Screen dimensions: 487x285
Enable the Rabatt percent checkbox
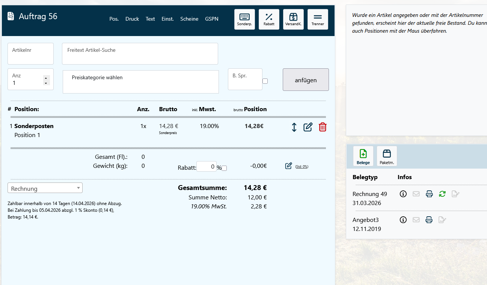click(x=224, y=168)
